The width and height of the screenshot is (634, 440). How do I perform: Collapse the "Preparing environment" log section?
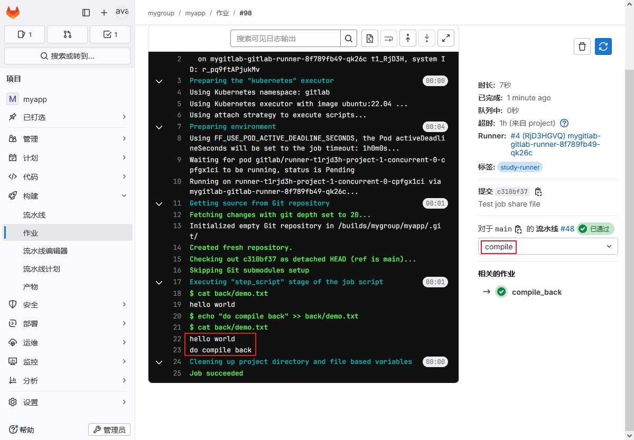pos(158,127)
